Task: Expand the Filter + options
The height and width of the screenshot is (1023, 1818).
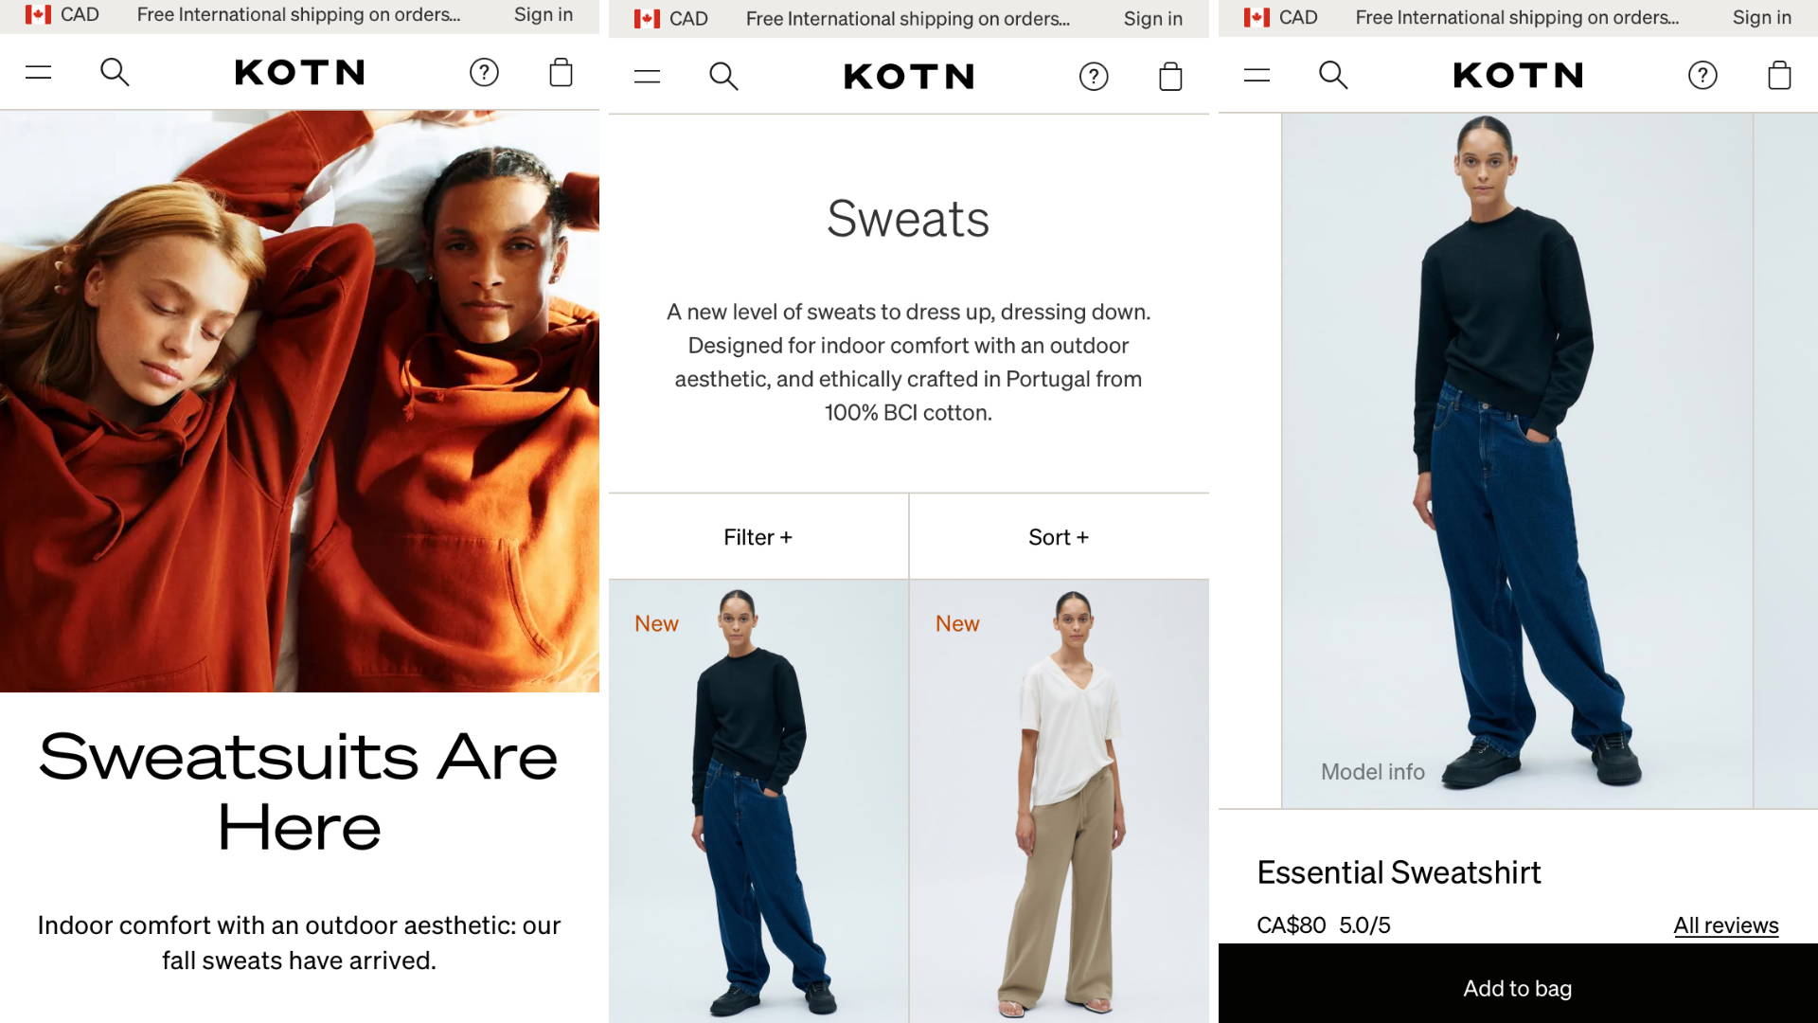Action: point(758,537)
